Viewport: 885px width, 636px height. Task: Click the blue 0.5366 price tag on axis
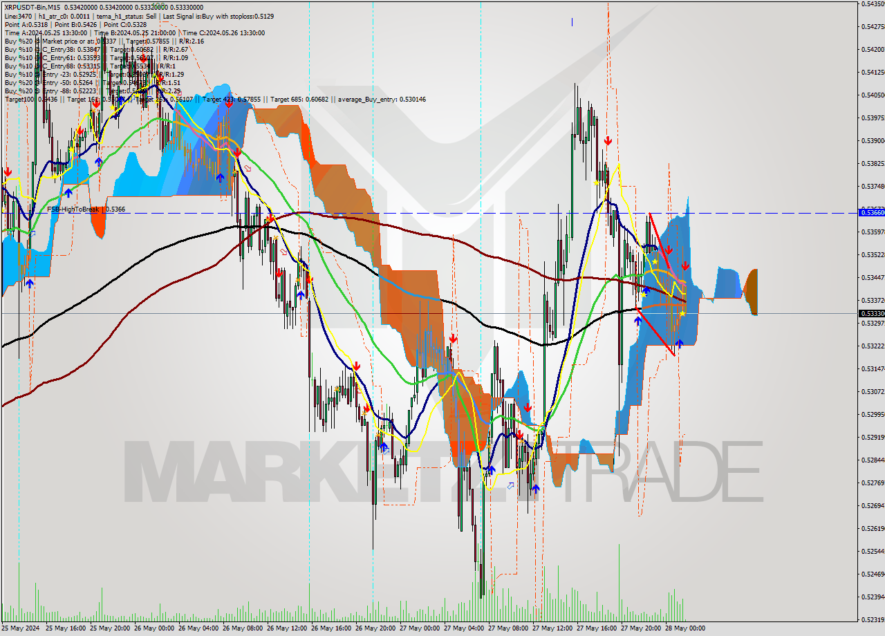click(871, 212)
